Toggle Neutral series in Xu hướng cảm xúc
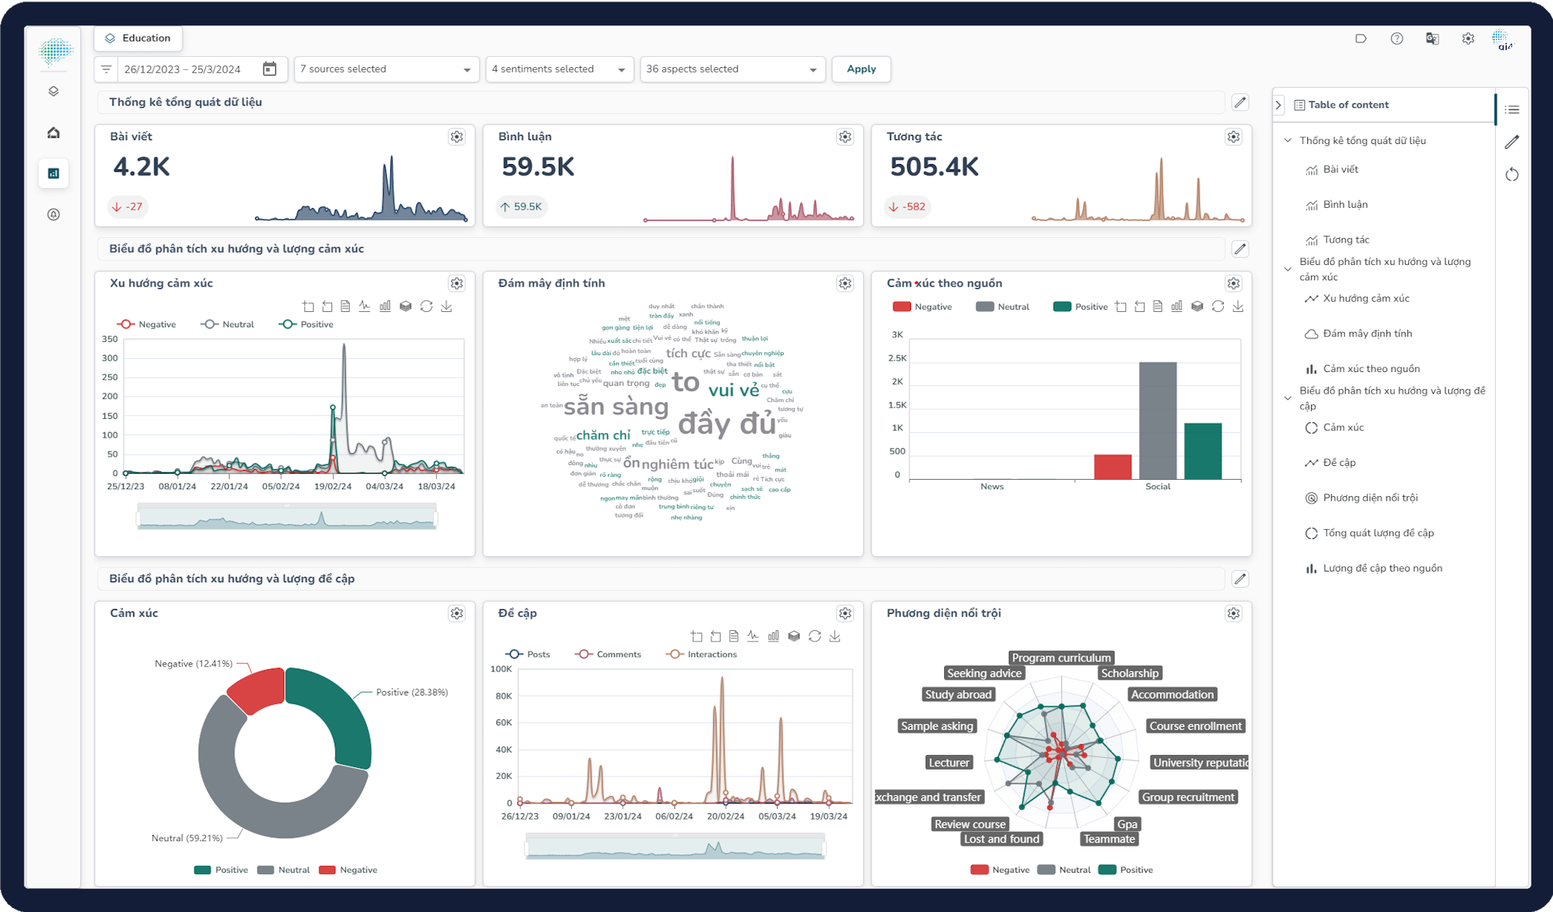The height and width of the screenshot is (912, 1553). tap(227, 324)
